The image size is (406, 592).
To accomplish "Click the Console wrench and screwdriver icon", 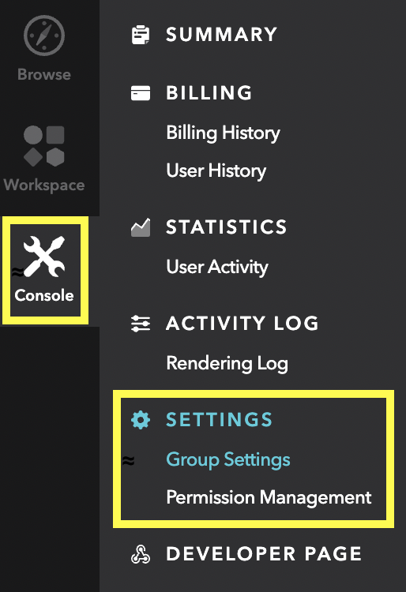I will click(44, 257).
